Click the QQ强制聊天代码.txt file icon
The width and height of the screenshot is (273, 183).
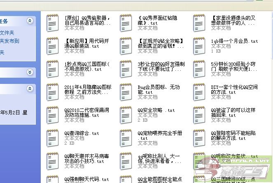tap(53, 180)
